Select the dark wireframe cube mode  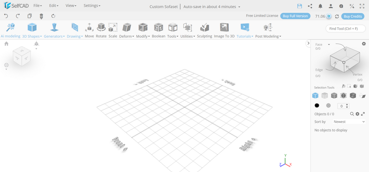pyautogui.click(x=334, y=96)
